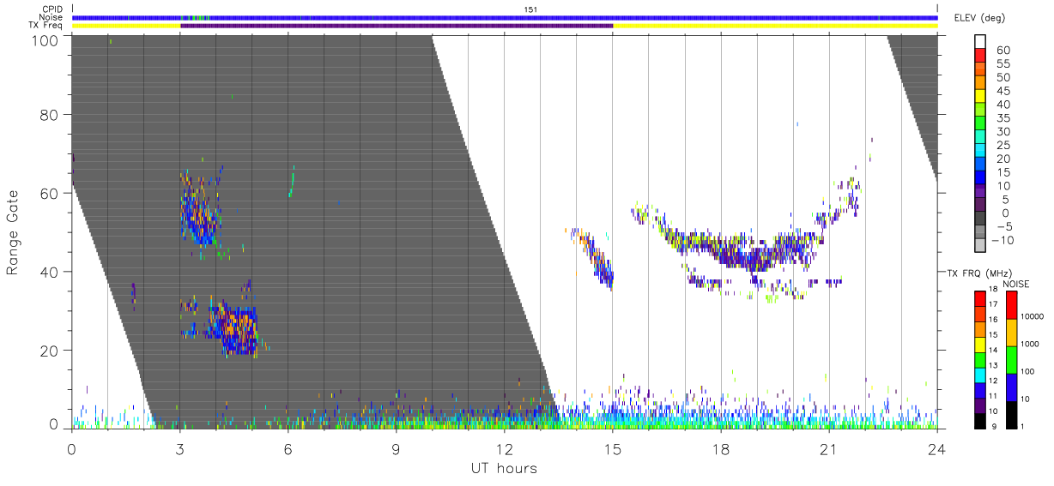Click the white top box of ELEV scale
Image resolution: width=1054 pixels, height=486 pixels.
coord(981,40)
